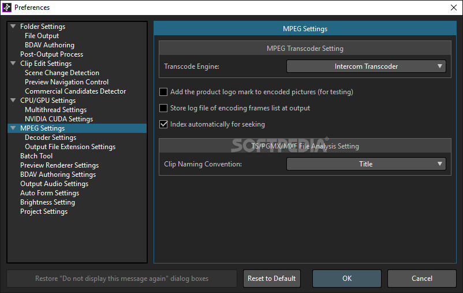This screenshot has height=293, width=463.
Task: Open Auto Form Settings
Action: tap(50, 193)
